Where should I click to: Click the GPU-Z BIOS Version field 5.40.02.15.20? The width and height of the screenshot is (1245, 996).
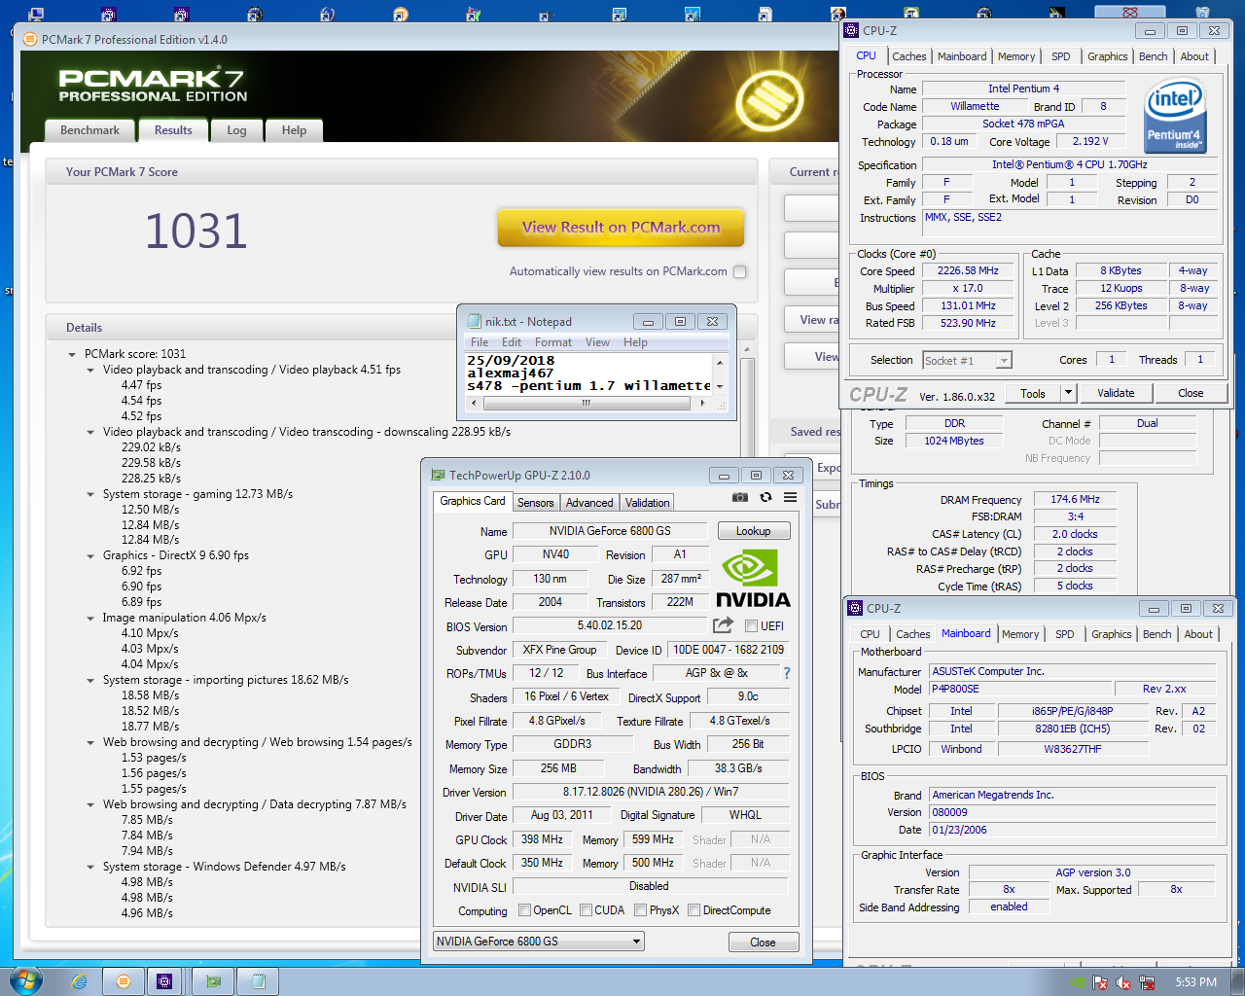coord(610,625)
